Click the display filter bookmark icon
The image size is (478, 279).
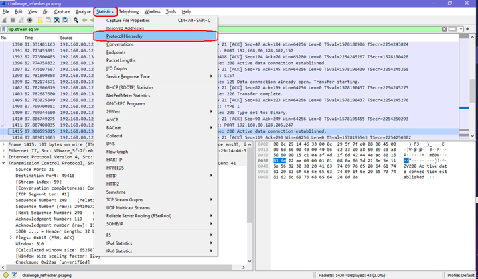(4, 29)
